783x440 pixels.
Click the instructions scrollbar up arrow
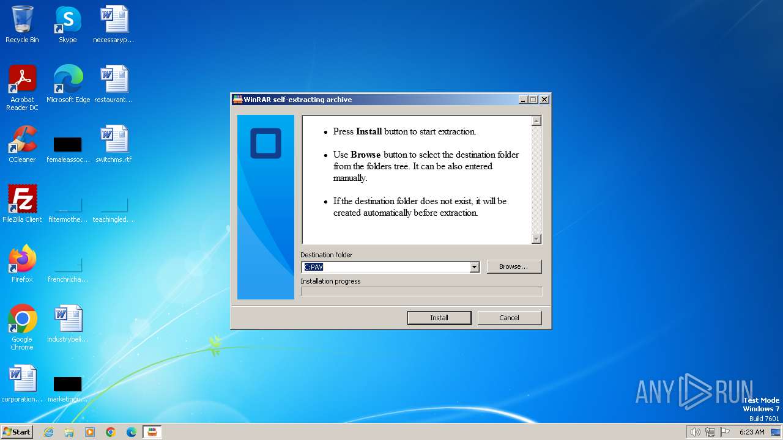coord(536,121)
